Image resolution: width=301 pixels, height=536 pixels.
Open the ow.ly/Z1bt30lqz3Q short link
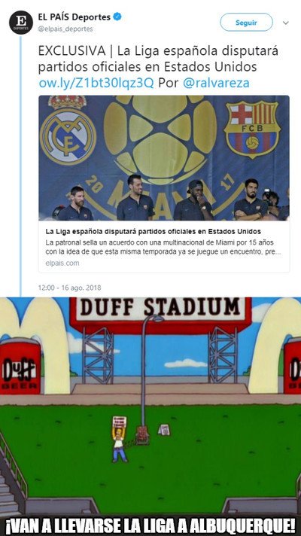tap(96, 83)
